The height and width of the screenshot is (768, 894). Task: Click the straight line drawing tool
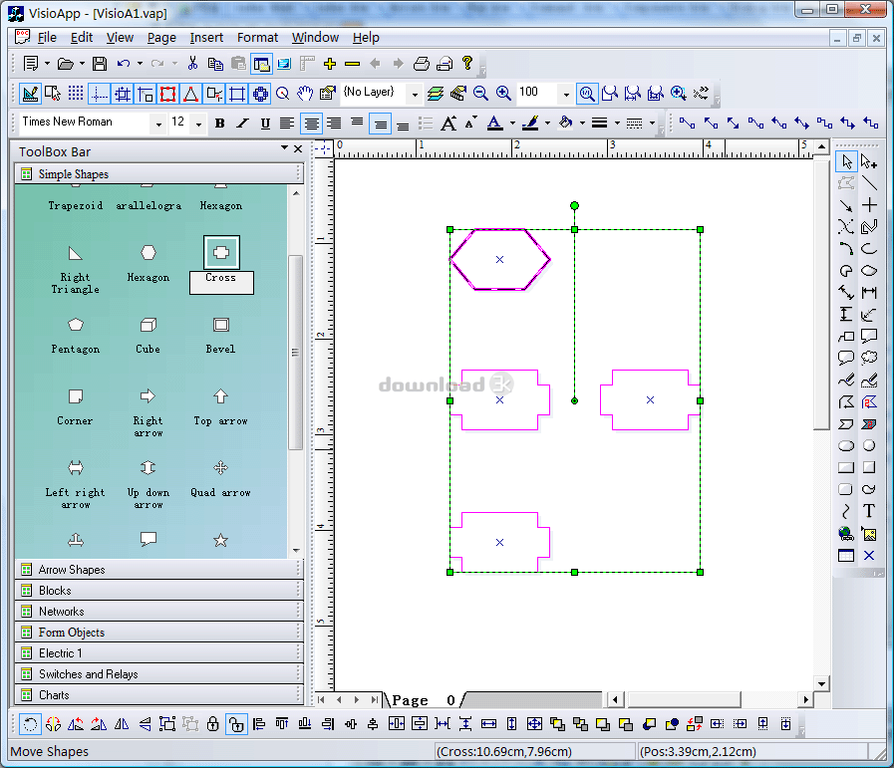(869, 183)
